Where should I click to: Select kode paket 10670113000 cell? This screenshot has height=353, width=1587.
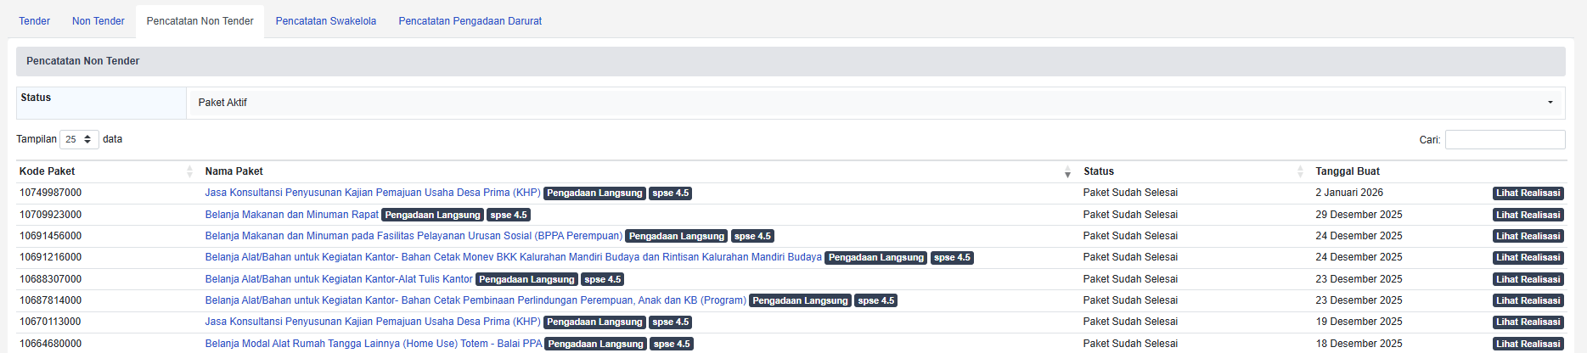51,322
